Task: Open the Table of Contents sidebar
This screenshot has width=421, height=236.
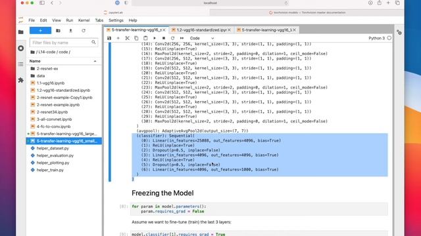Action: click(x=20, y=64)
